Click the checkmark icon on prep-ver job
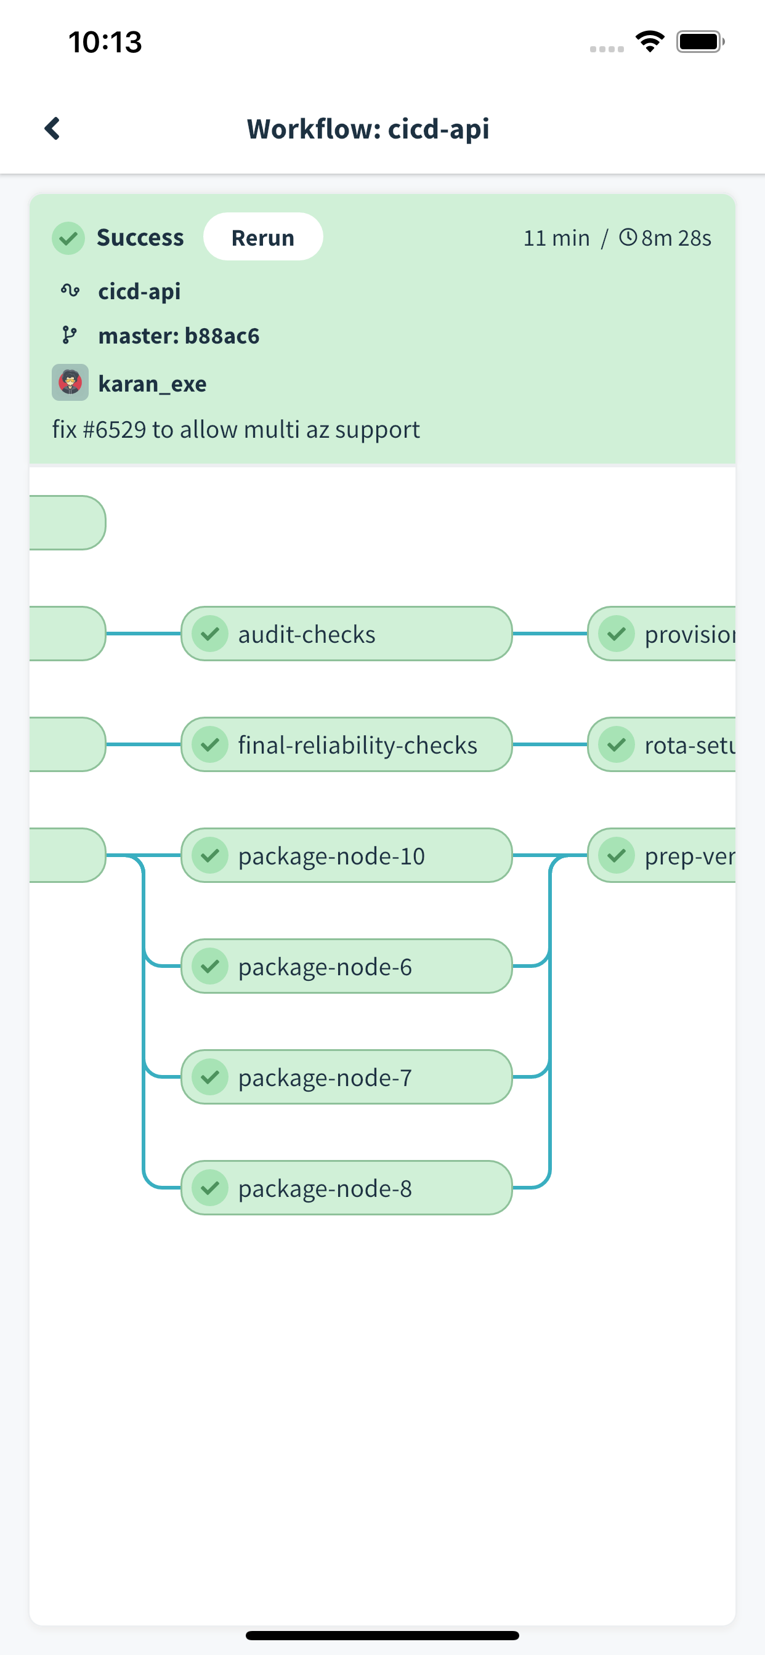Viewport: 765px width, 1655px height. [x=617, y=856]
